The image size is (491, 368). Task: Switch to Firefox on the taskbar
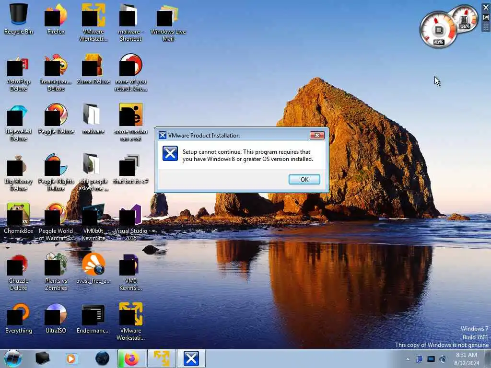pyautogui.click(x=131, y=358)
